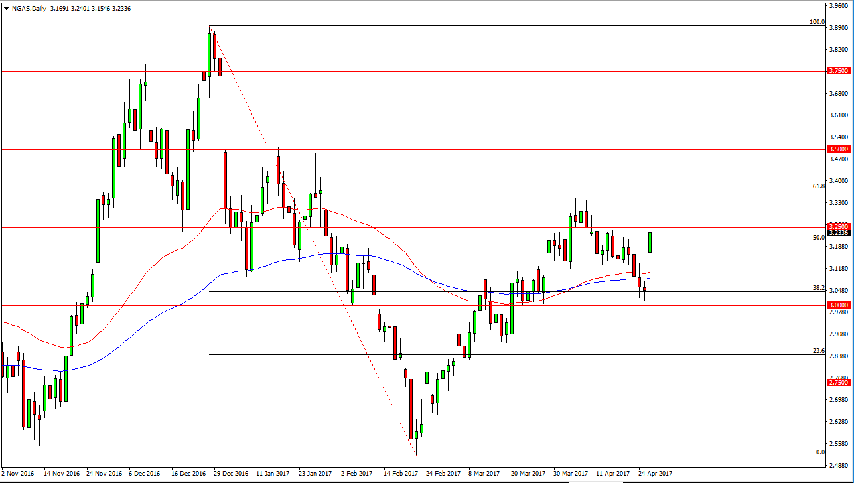Select the Fibonacci 50.0 level label

818,237
